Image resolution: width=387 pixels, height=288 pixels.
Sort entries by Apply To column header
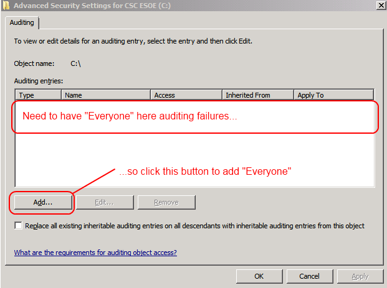[333, 95]
